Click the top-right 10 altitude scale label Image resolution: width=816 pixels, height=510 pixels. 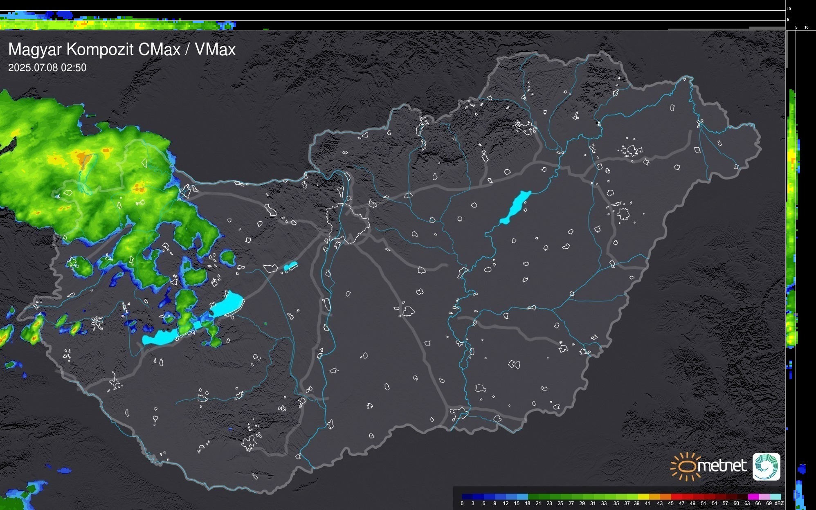pos(789,9)
